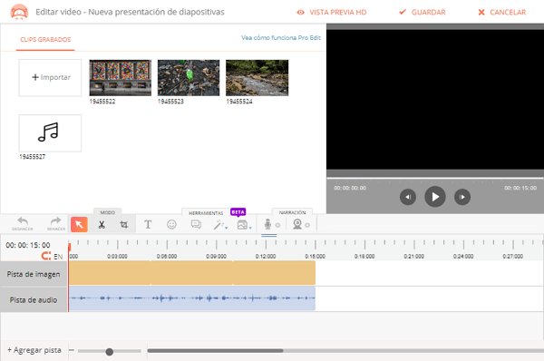Select stream clip thumbnail 19455524
Screen dimensions: 544x361
(x=257, y=78)
